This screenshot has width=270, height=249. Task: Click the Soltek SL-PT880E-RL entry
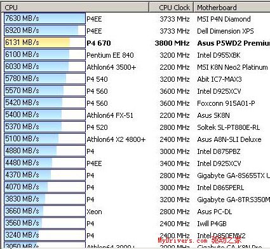[x=229, y=127]
